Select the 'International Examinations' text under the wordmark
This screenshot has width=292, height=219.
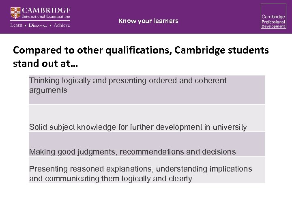click(46, 17)
